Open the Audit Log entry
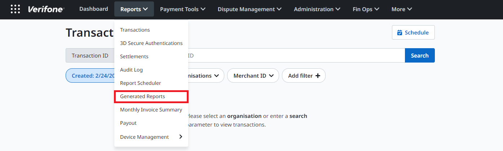The image size is (503, 151). click(151, 70)
